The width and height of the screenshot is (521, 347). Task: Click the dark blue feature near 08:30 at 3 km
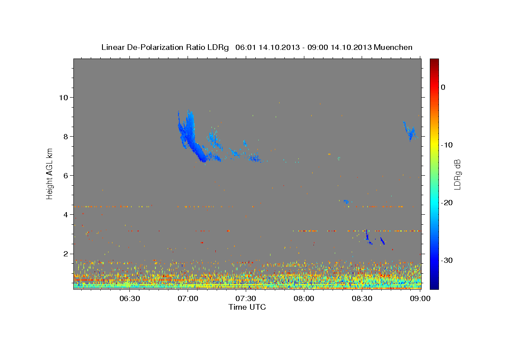(368, 237)
